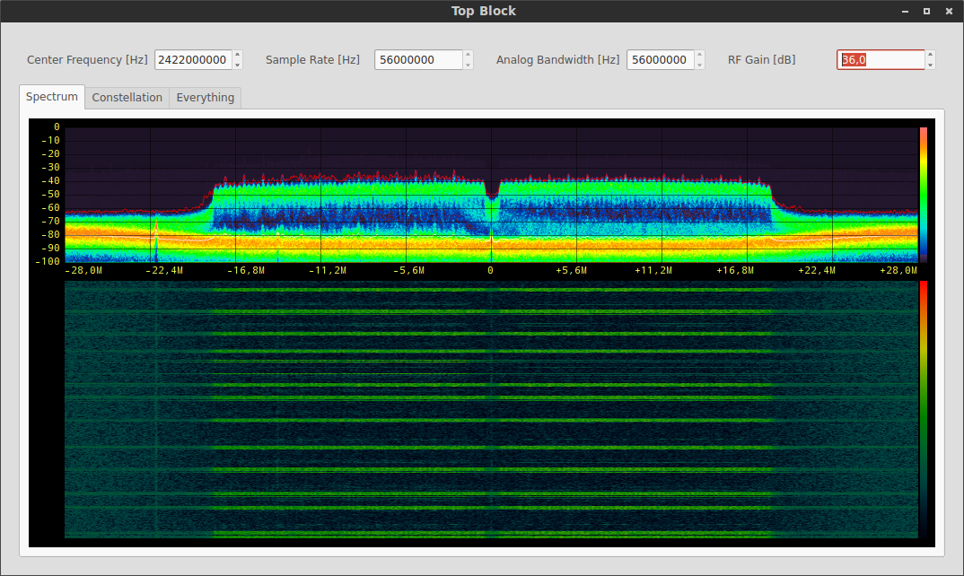Increase Sample Rate with the spinner up arrow

pos(468,55)
